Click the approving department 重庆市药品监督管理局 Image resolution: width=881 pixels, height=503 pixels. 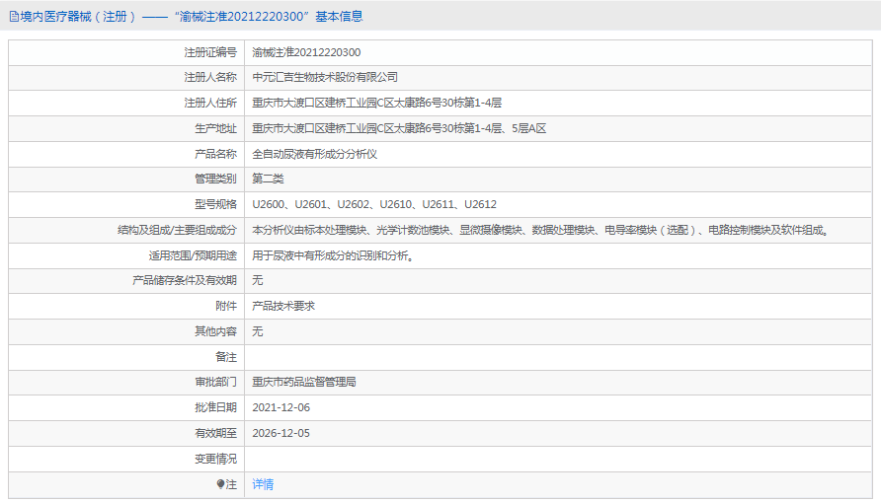pos(304,382)
